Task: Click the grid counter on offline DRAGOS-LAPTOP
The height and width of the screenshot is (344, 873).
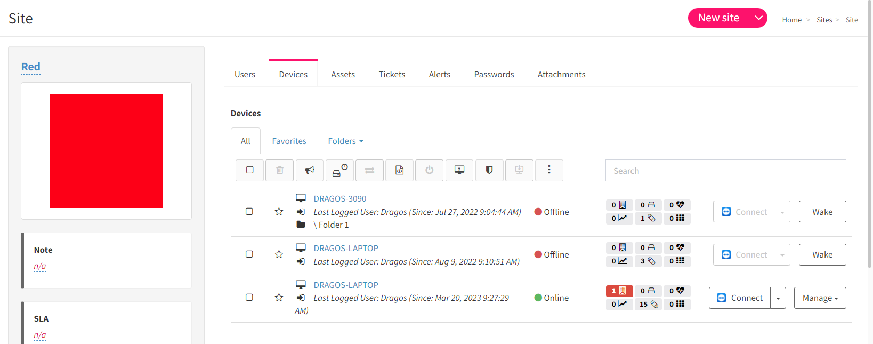Action: (x=677, y=261)
